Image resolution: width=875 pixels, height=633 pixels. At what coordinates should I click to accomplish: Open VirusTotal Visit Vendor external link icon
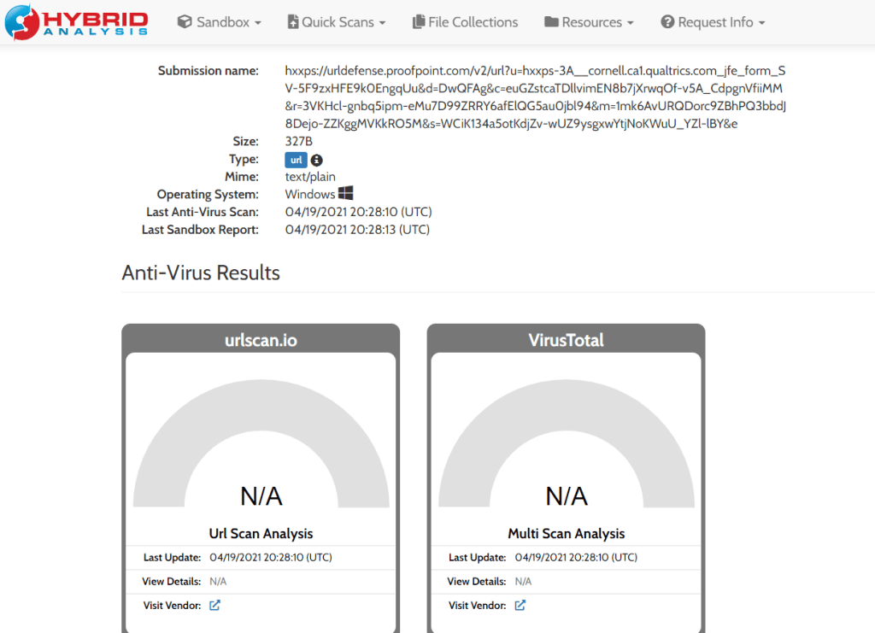pyautogui.click(x=520, y=606)
